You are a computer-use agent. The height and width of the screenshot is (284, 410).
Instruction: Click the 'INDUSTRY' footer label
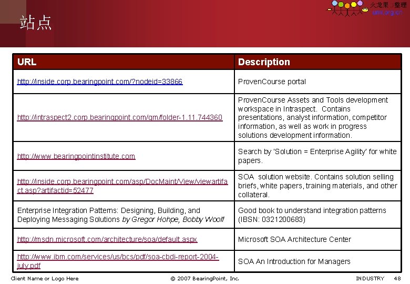[x=370, y=279]
